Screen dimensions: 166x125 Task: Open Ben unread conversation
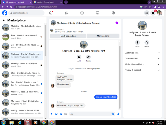22,84
